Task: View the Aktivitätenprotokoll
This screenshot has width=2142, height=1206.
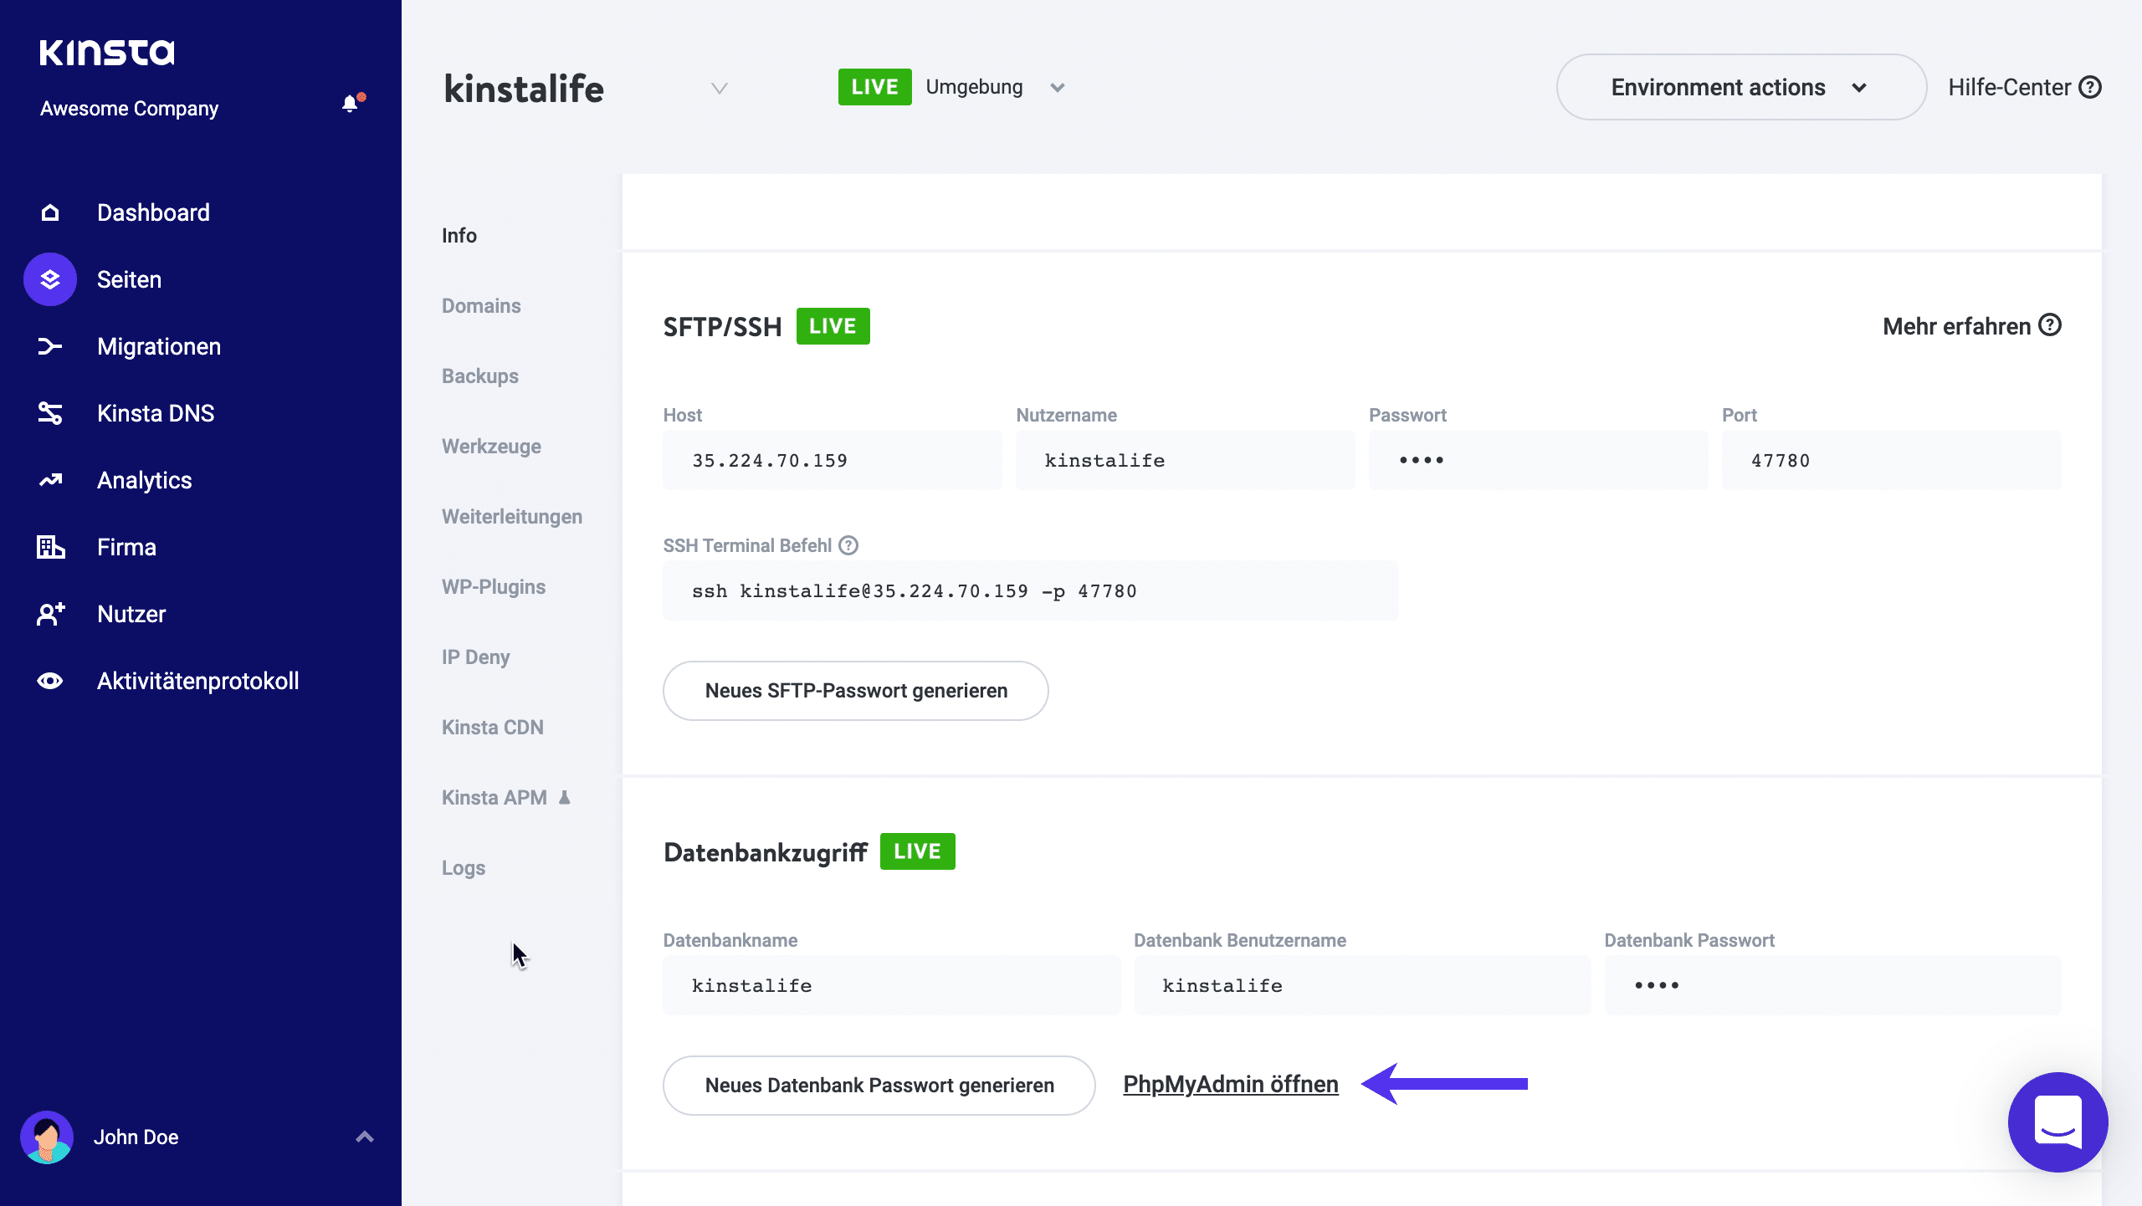Action: [197, 680]
